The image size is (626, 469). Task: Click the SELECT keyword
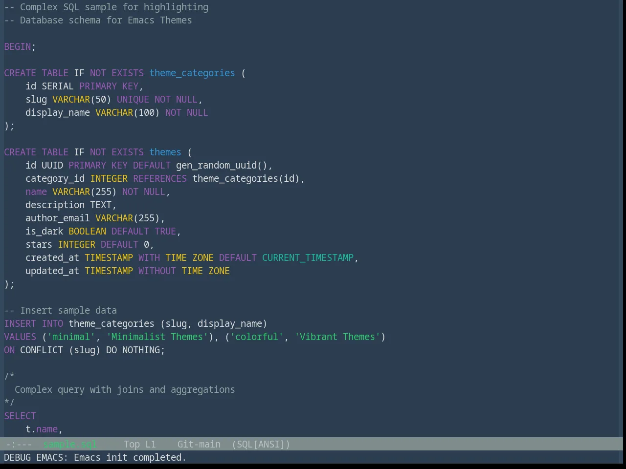click(20, 416)
